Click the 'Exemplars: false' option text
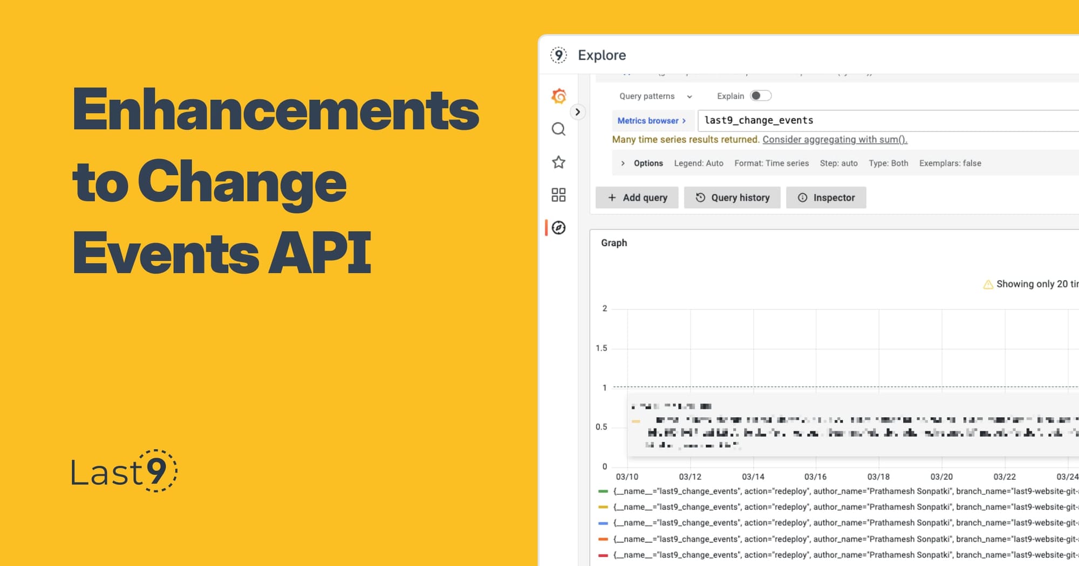Viewport: 1079px width, 566px height. (x=950, y=163)
